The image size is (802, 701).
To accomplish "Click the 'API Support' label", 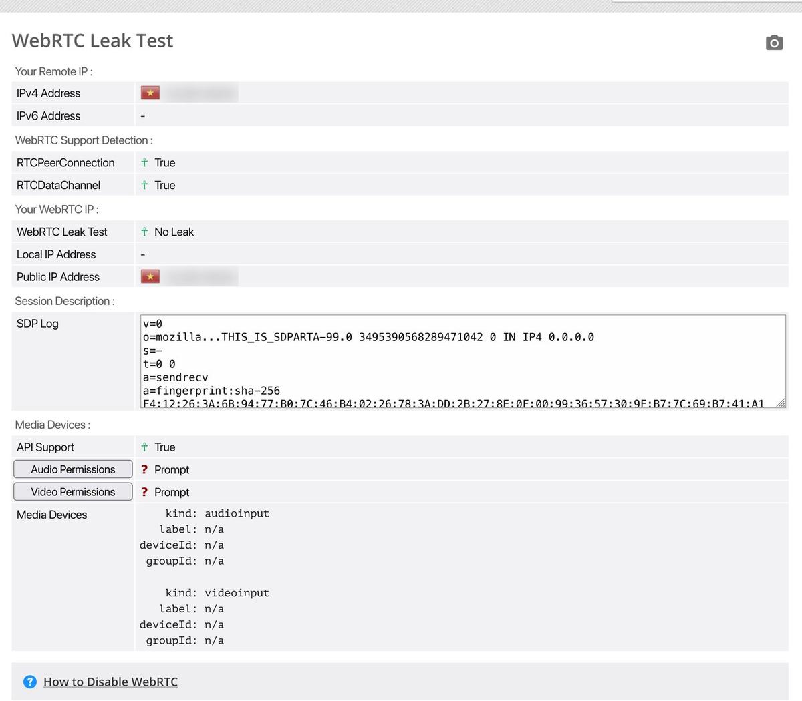I will (45, 447).
